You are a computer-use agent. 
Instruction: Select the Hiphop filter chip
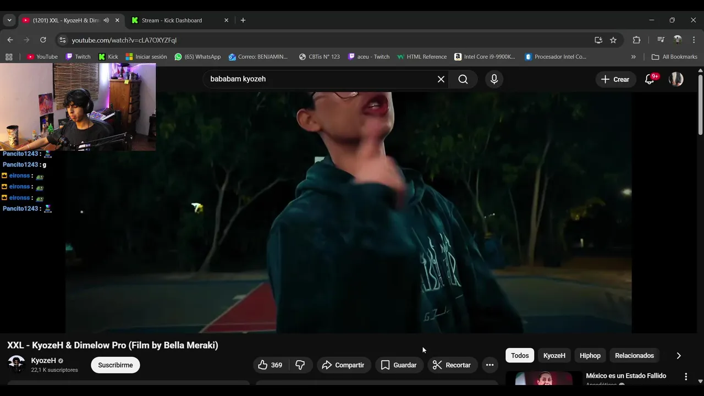point(590,356)
